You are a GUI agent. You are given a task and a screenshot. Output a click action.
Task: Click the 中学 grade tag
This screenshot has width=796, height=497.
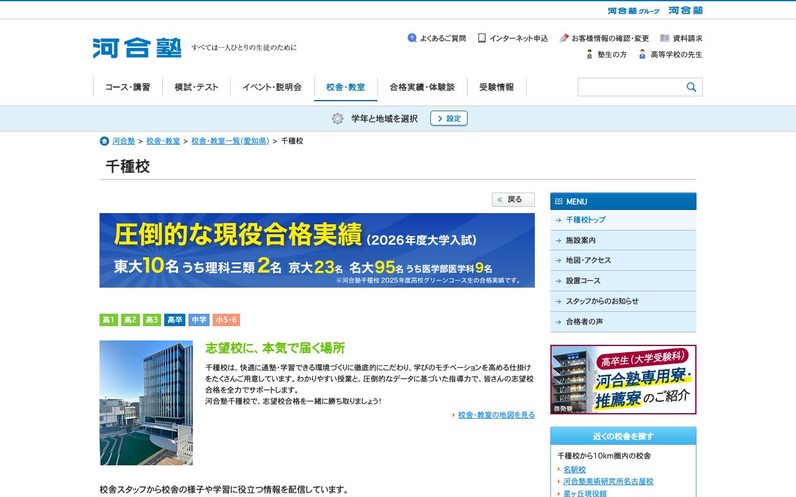[199, 320]
